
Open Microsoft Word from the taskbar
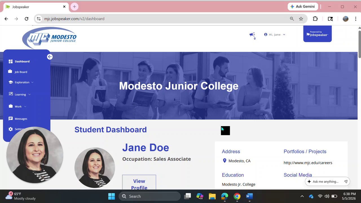point(249,196)
